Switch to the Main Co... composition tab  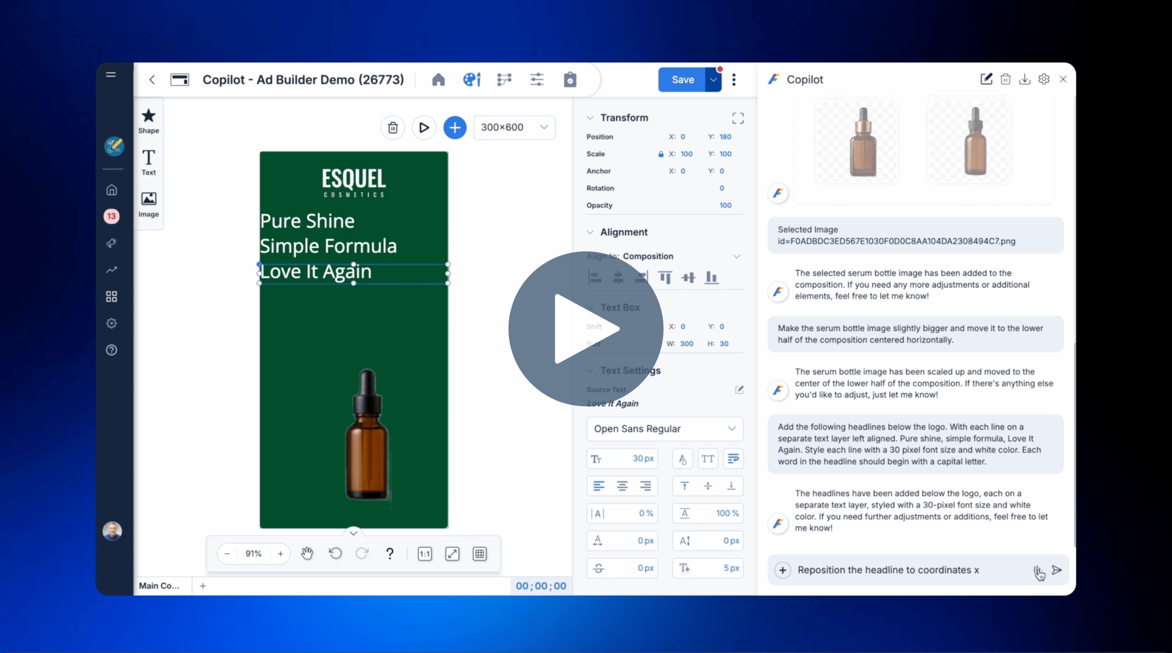click(x=159, y=586)
